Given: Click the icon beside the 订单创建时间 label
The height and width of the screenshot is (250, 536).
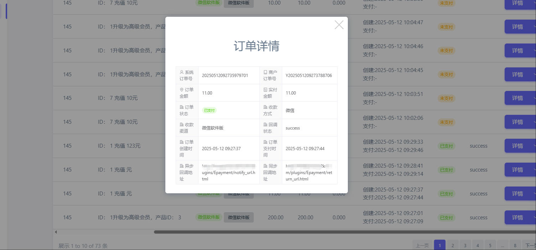Looking at the screenshot, I should pyautogui.click(x=182, y=142).
